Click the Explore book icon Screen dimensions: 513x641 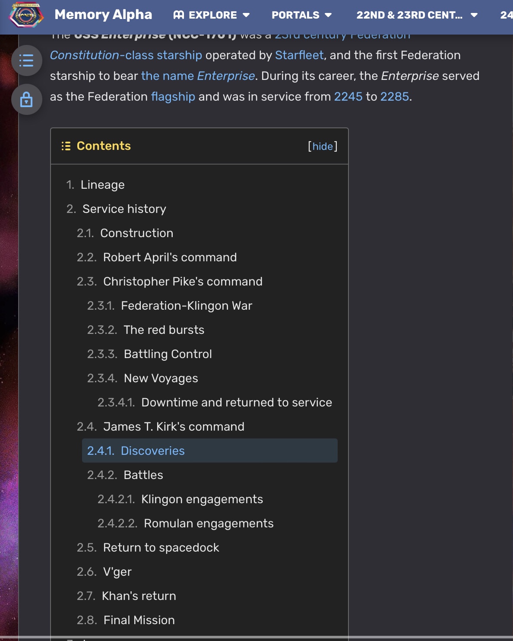click(179, 15)
